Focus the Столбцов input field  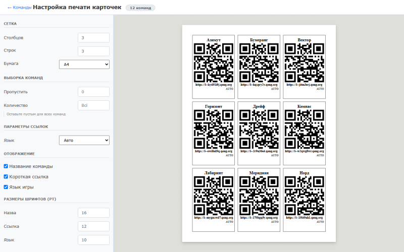point(93,37)
